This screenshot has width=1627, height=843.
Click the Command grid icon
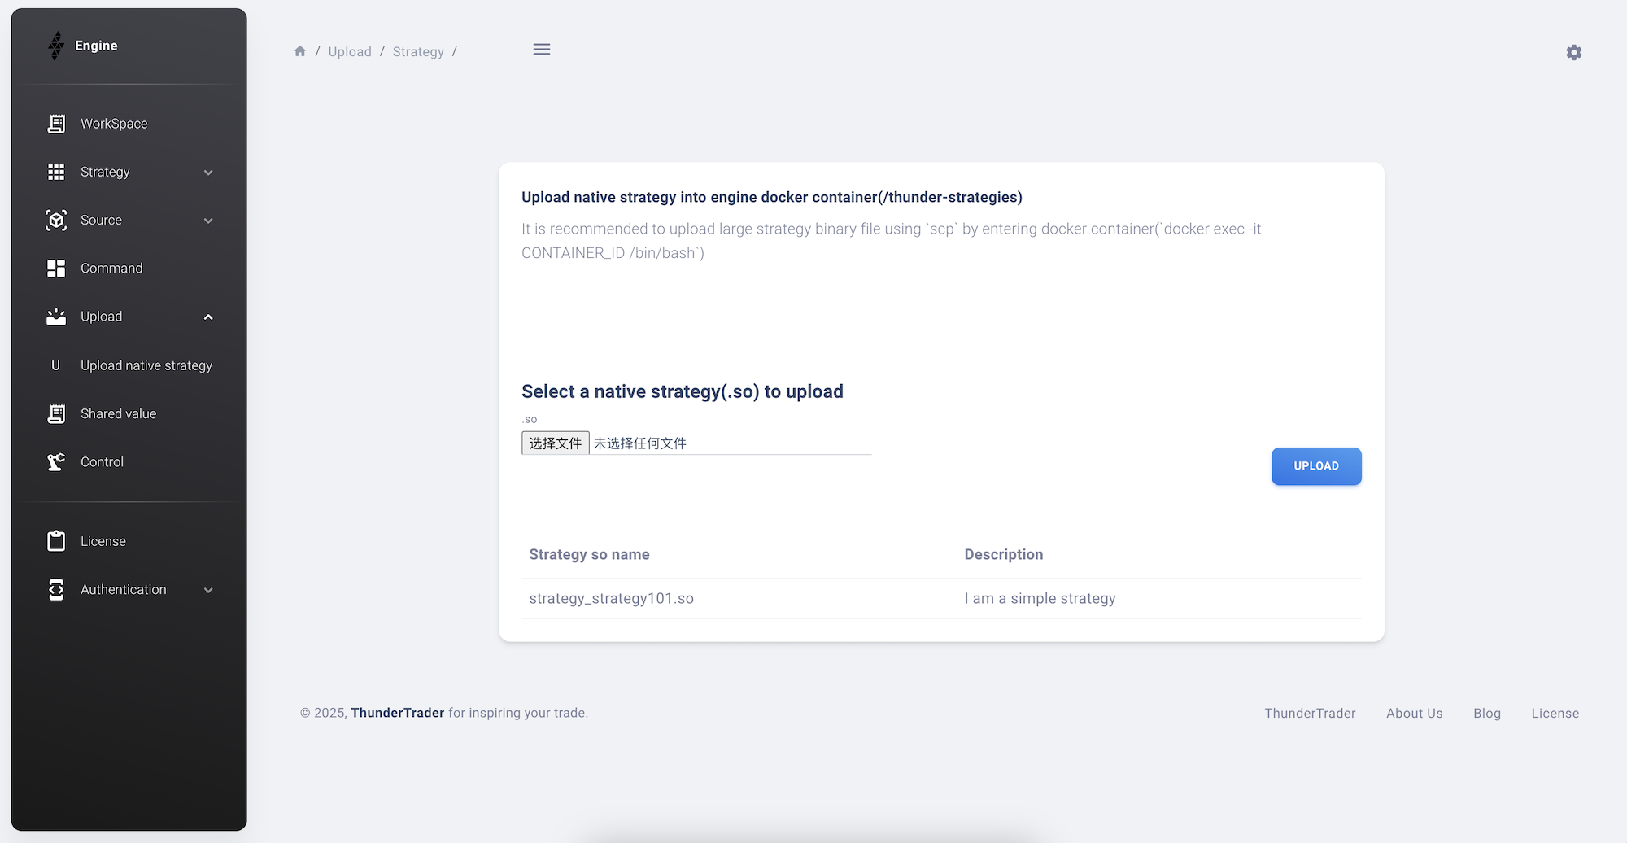pos(56,269)
